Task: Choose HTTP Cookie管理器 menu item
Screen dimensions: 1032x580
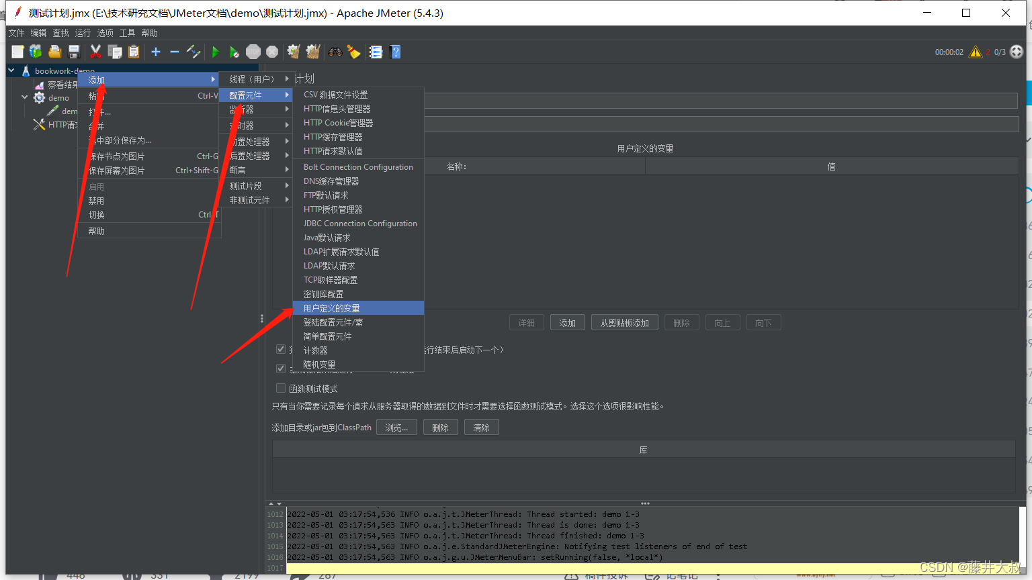Action: [359, 123]
